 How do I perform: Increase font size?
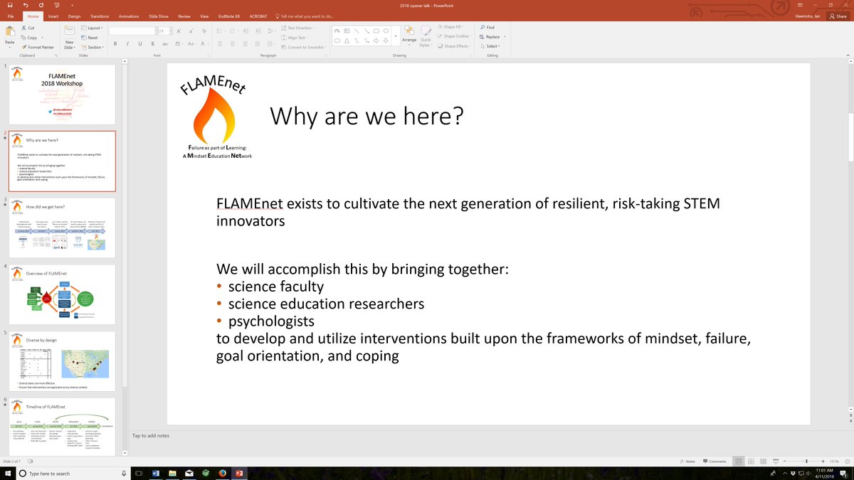pyautogui.click(x=179, y=31)
